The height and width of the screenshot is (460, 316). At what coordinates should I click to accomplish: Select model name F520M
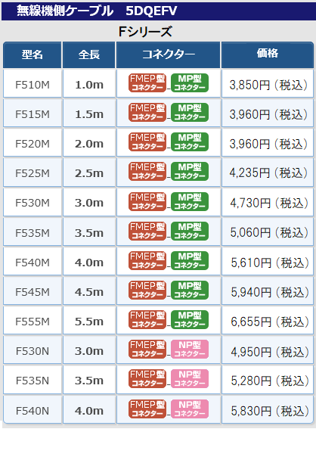coord(33,144)
